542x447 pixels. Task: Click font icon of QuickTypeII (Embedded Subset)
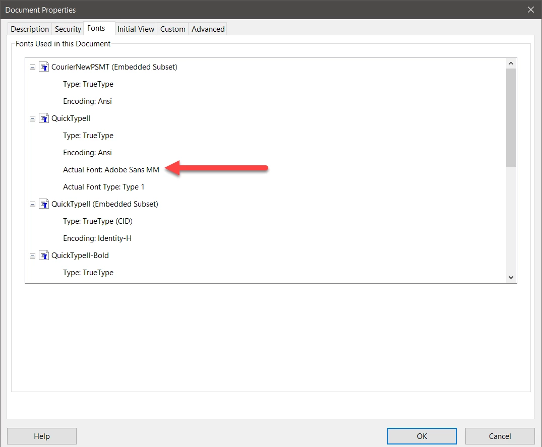43,204
